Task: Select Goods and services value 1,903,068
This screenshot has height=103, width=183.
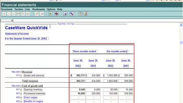Action: (110, 76)
